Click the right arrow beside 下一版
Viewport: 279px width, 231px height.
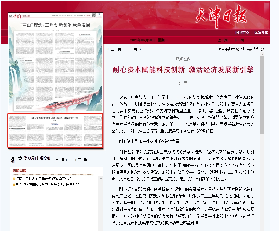coord(76,160)
